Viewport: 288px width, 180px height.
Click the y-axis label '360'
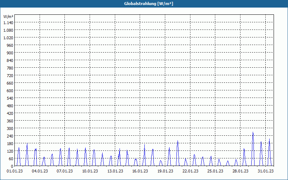pyautogui.click(x=10, y=121)
